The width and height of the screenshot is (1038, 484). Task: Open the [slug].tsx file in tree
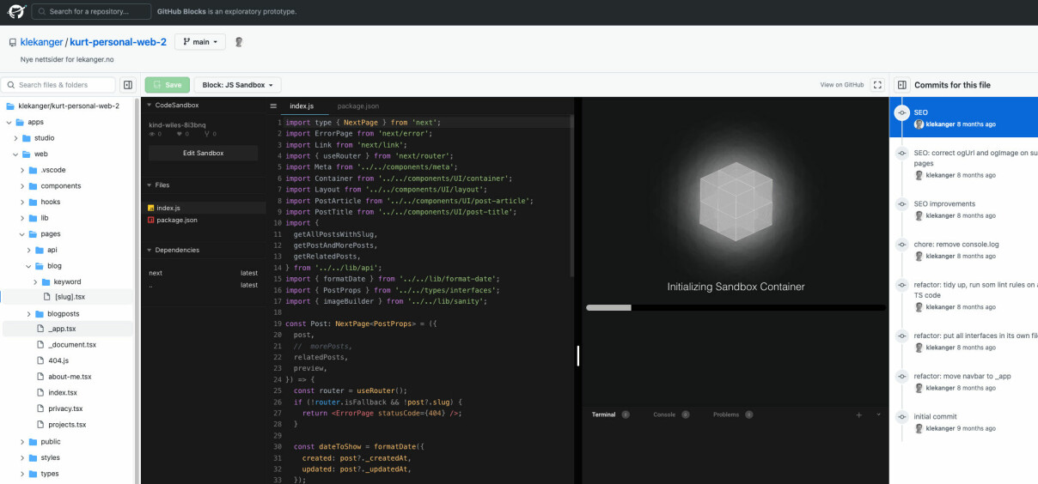click(x=69, y=297)
